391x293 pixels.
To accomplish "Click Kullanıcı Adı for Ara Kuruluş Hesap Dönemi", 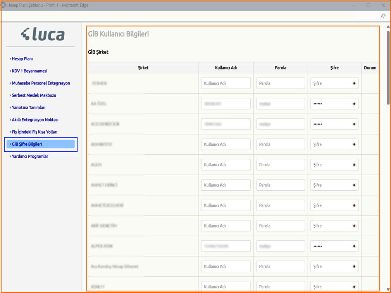I will [x=226, y=267].
